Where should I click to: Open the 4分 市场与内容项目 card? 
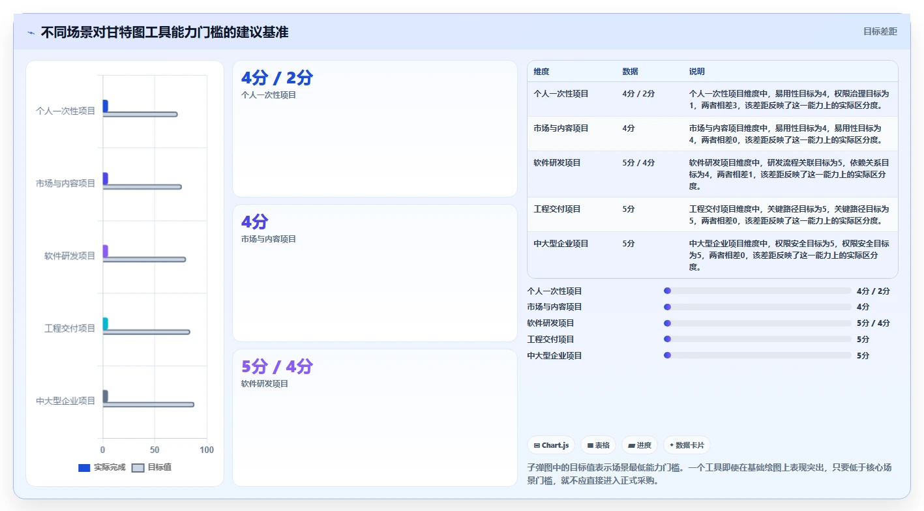pyautogui.click(x=375, y=273)
